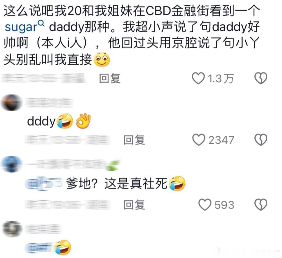Tap the dddy comment text
The image size is (282, 258).
(41, 121)
